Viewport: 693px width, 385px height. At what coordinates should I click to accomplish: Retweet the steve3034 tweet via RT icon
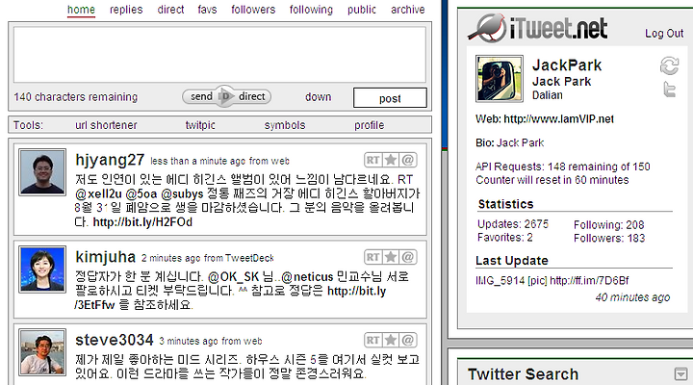372,340
